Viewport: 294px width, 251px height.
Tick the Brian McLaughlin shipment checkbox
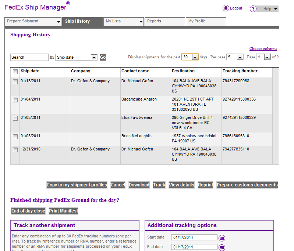pos(15,137)
